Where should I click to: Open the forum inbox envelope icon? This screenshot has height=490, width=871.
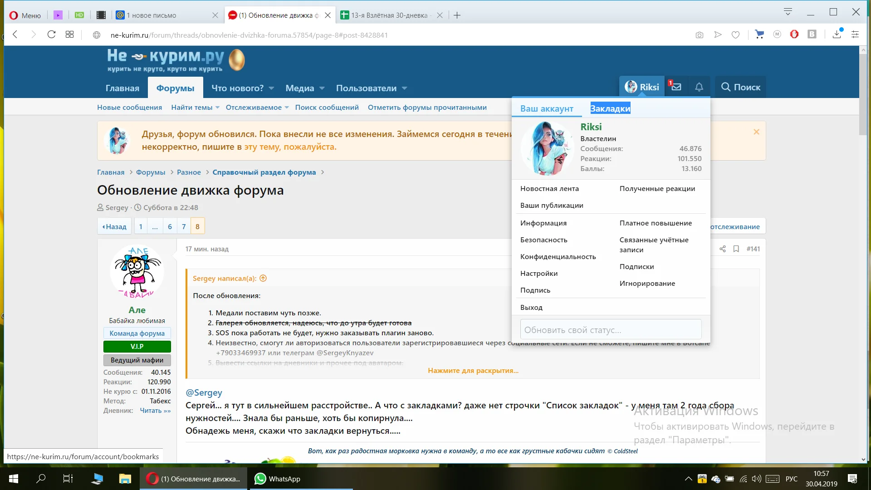point(676,87)
